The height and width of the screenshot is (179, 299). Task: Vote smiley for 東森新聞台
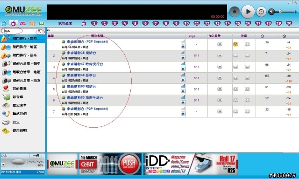(235, 44)
